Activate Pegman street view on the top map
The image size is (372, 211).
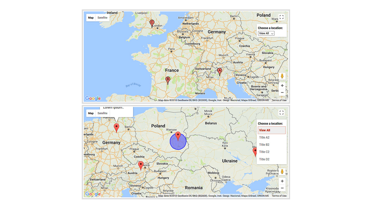282,75
